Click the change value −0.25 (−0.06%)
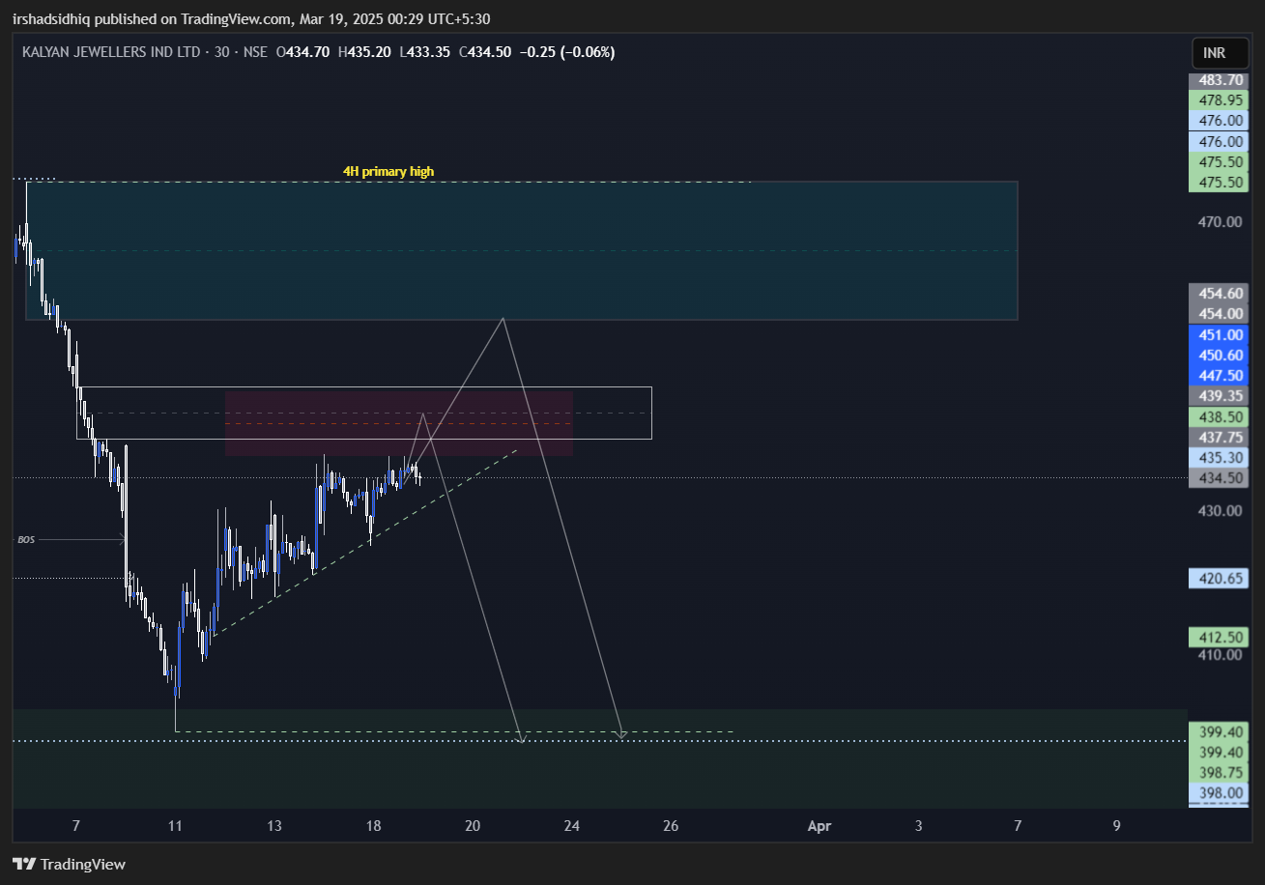This screenshot has width=1265, height=885. [567, 52]
